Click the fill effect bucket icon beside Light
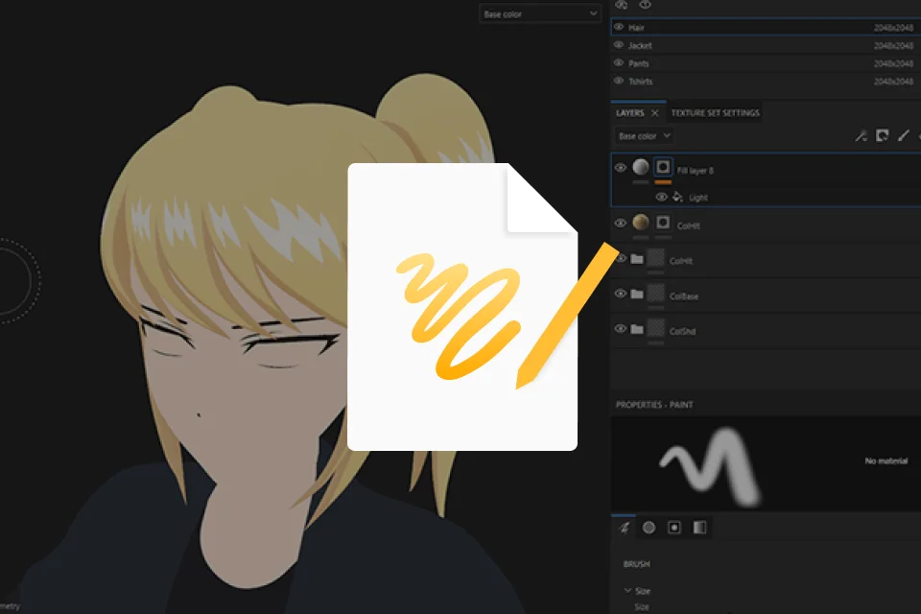 tap(678, 197)
